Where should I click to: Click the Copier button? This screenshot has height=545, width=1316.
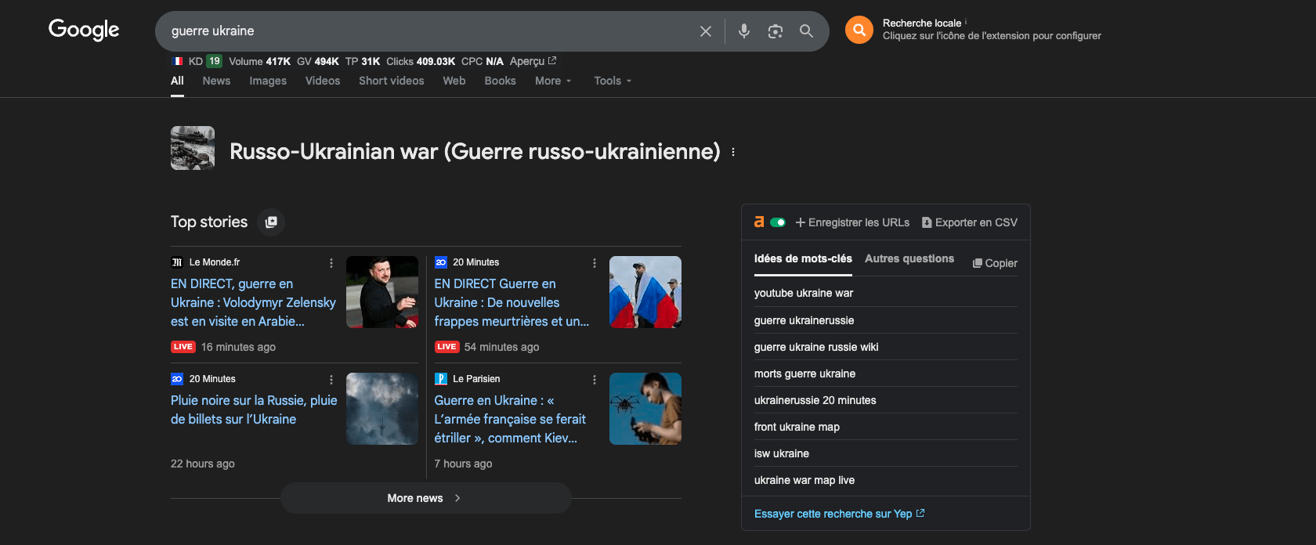995,263
